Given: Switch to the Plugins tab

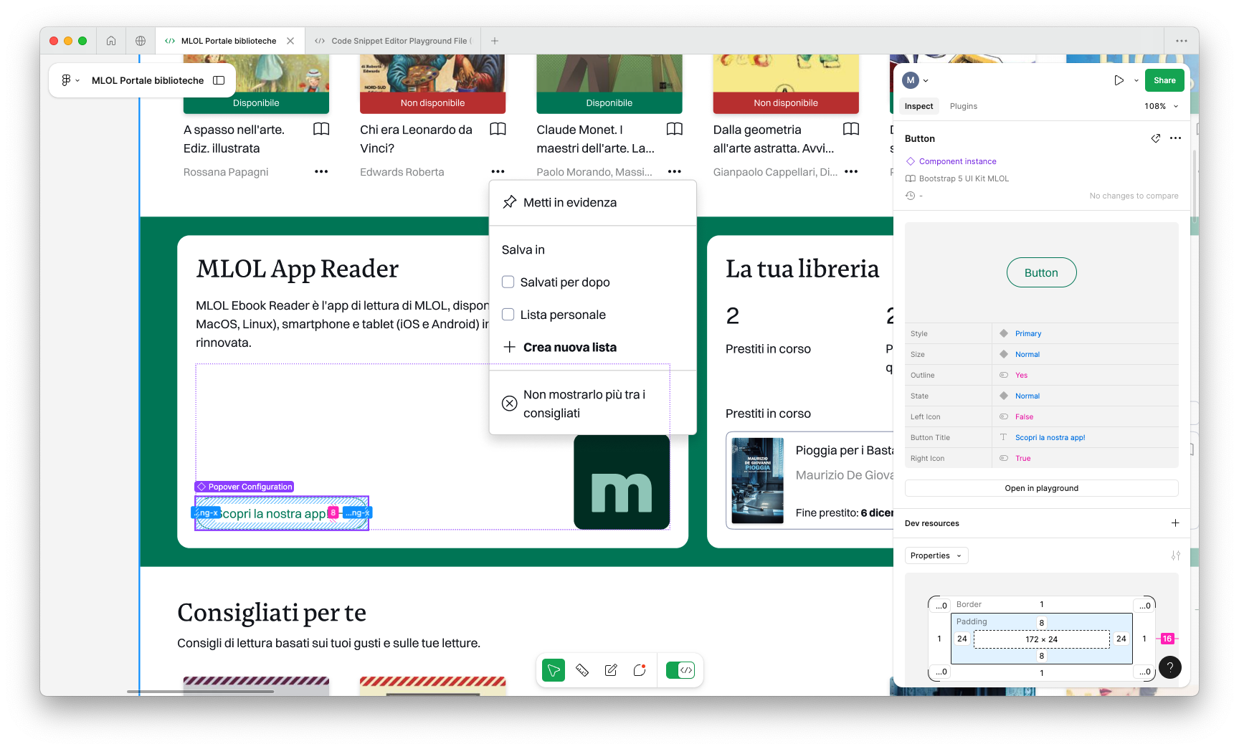Looking at the screenshot, I should point(963,106).
